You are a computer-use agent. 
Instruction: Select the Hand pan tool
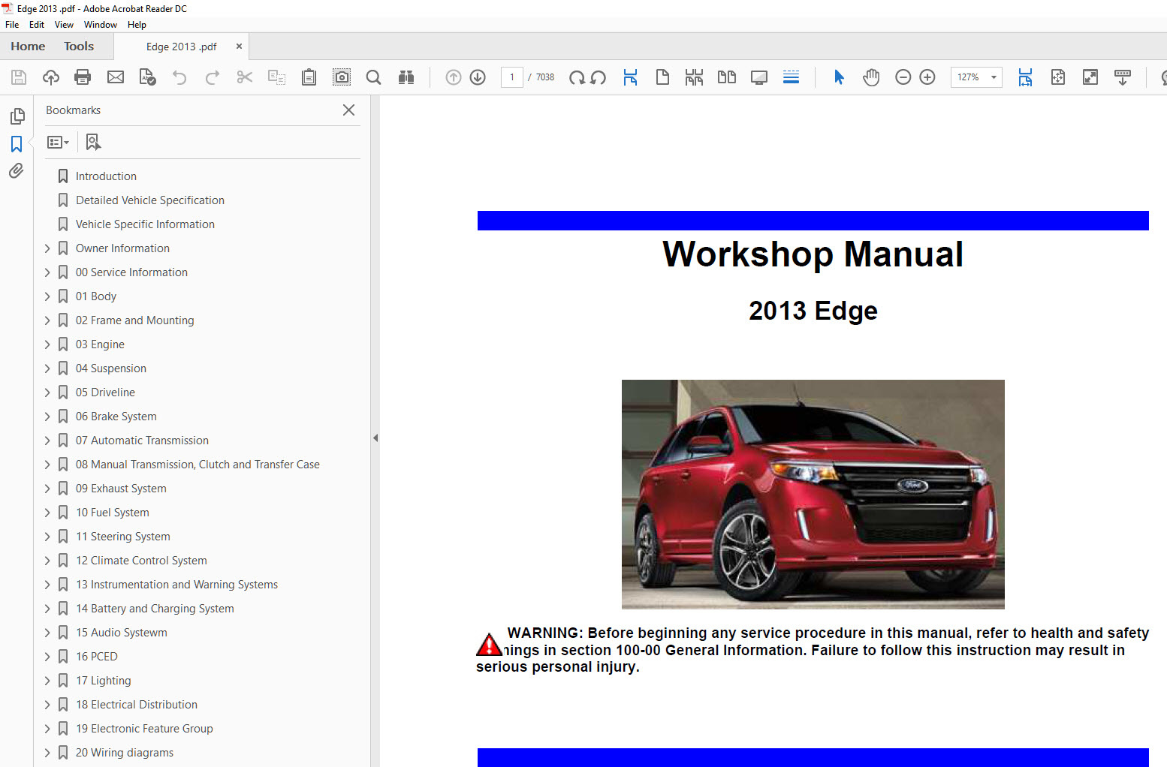pos(871,77)
